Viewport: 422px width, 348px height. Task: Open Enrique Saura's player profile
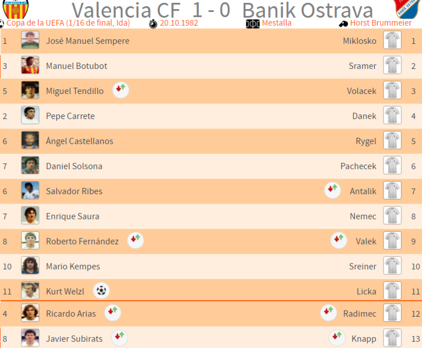click(x=72, y=216)
